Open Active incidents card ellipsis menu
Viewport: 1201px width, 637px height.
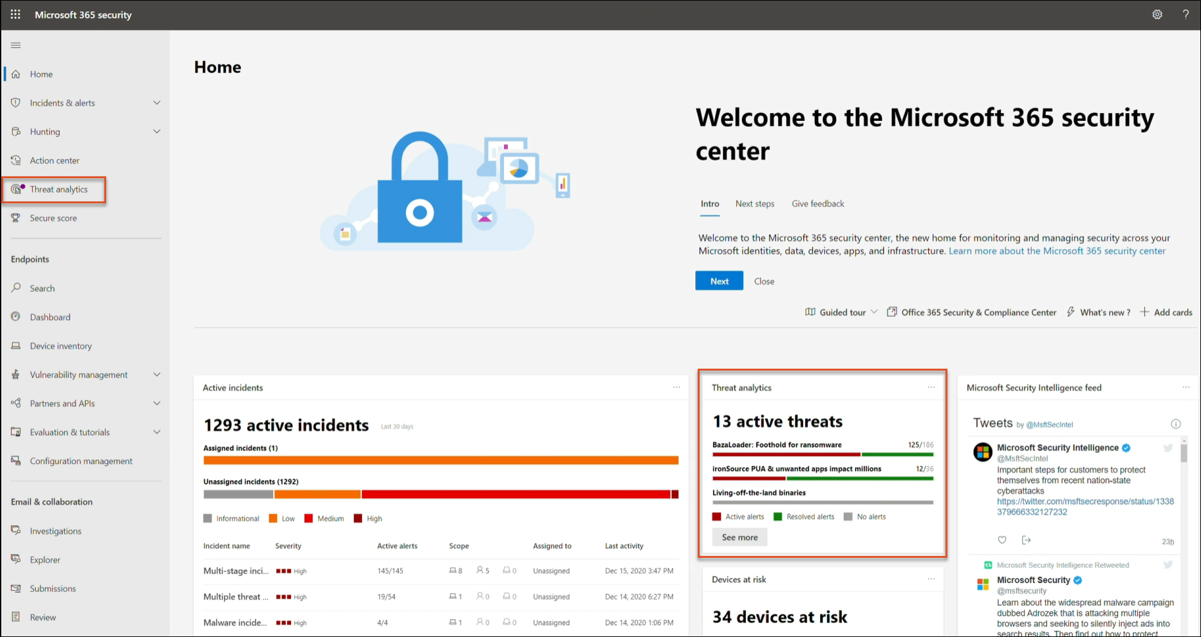[676, 387]
